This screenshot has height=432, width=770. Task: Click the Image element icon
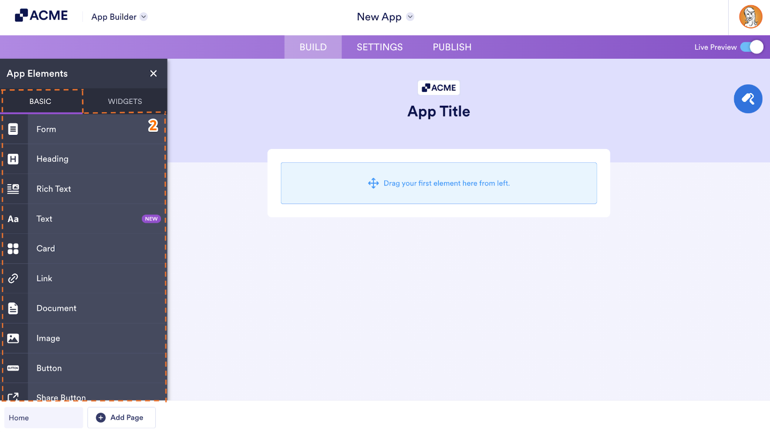[14, 338]
